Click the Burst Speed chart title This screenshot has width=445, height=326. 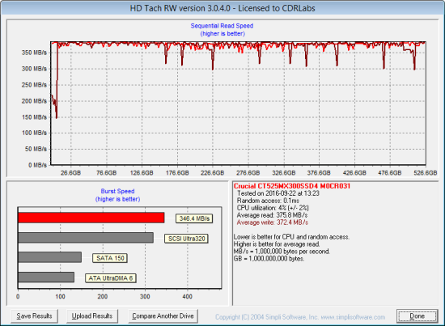tap(117, 191)
